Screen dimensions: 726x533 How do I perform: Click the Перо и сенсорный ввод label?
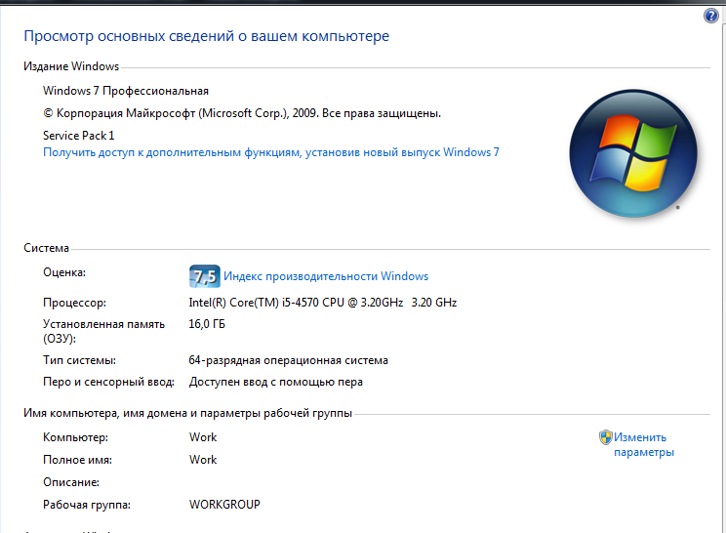point(109,382)
